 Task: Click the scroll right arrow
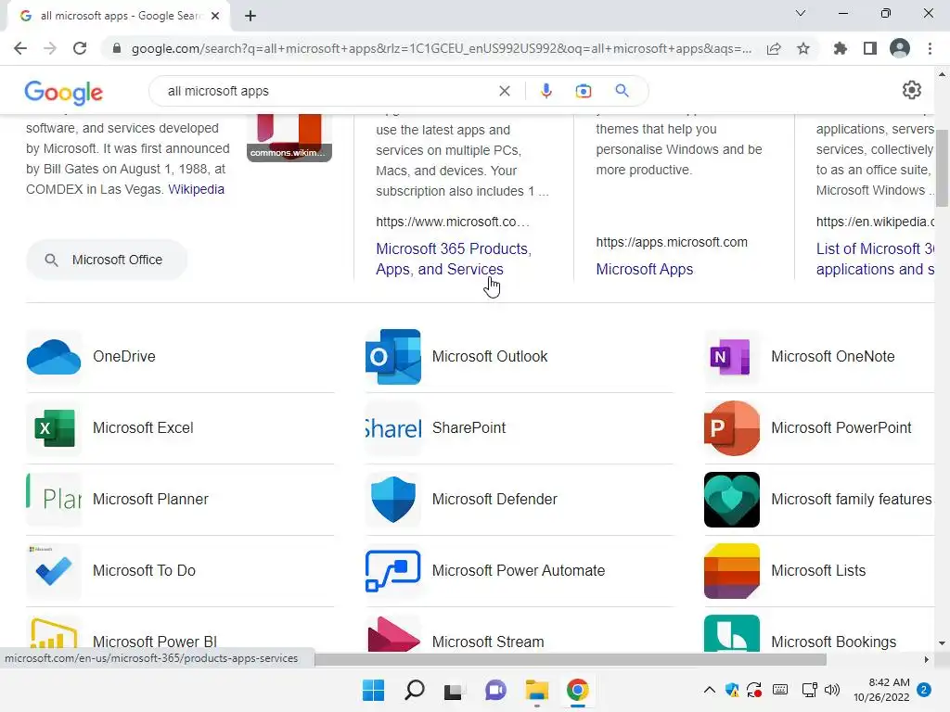[x=927, y=659]
